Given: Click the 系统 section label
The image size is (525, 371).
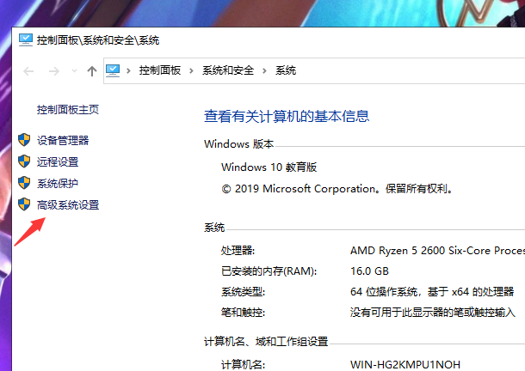Looking at the screenshot, I should [x=214, y=228].
